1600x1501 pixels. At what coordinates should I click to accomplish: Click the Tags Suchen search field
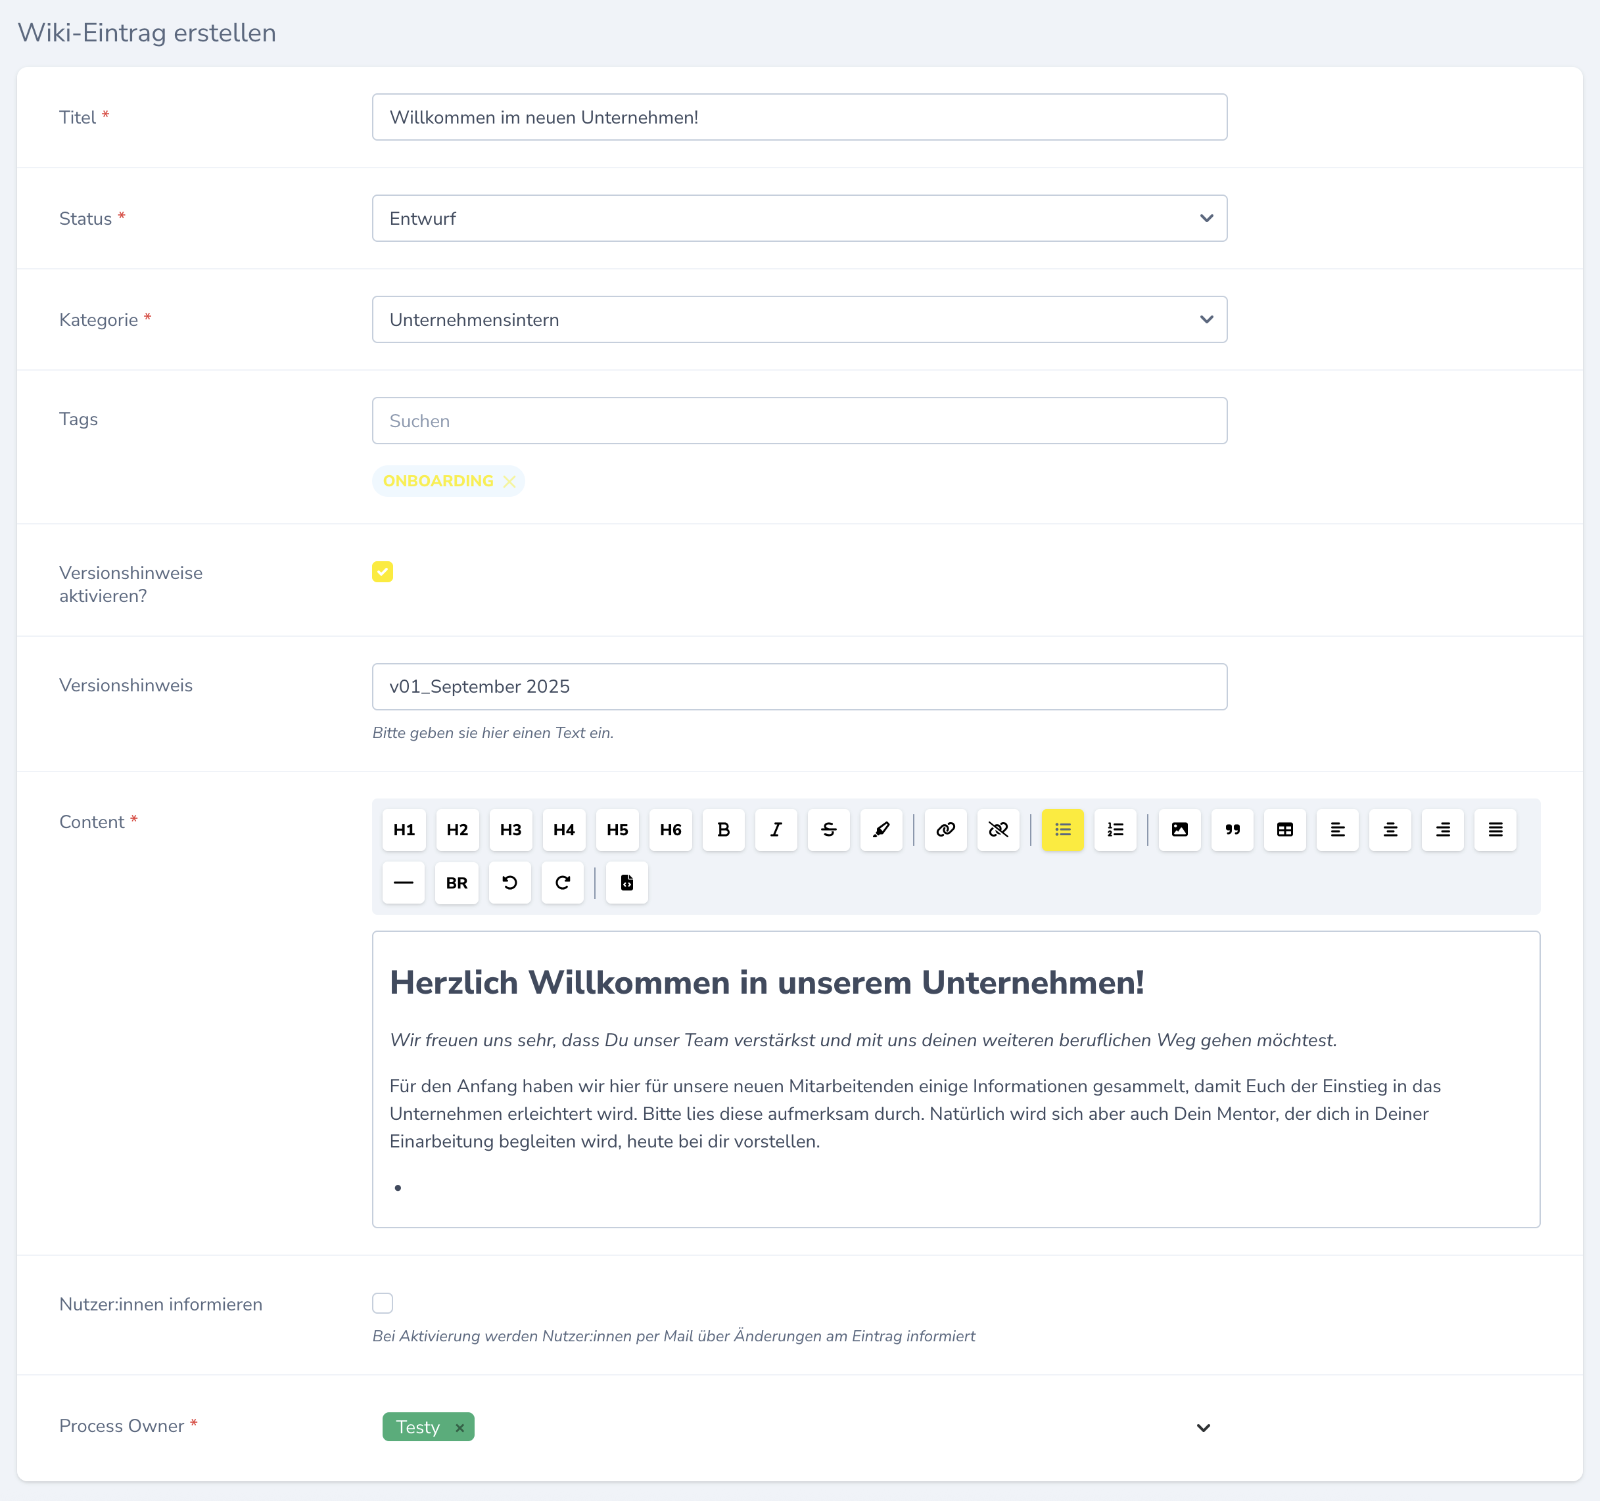(799, 421)
